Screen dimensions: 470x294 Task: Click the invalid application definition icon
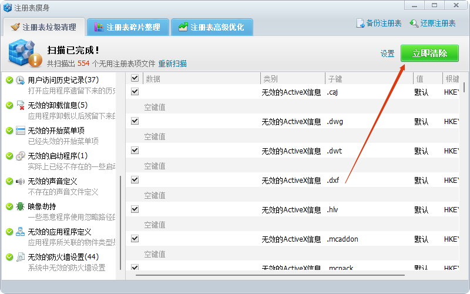[x=21, y=232]
